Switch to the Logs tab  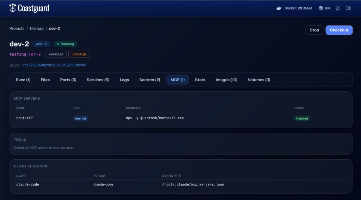tap(124, 80)
